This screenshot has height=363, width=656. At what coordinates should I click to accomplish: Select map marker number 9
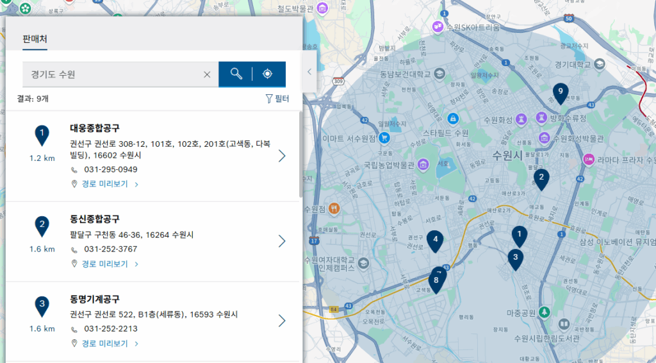(x=561, y=94)
